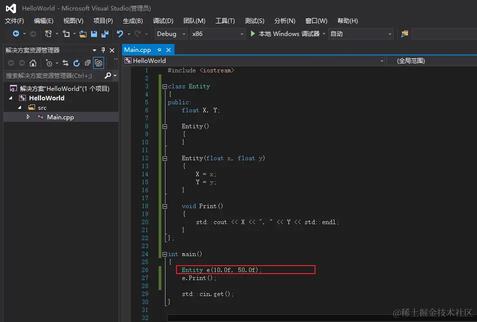Screen dimensions: 477x322
Task: Open the 帮助(H) menu
Action: [347, 20]
